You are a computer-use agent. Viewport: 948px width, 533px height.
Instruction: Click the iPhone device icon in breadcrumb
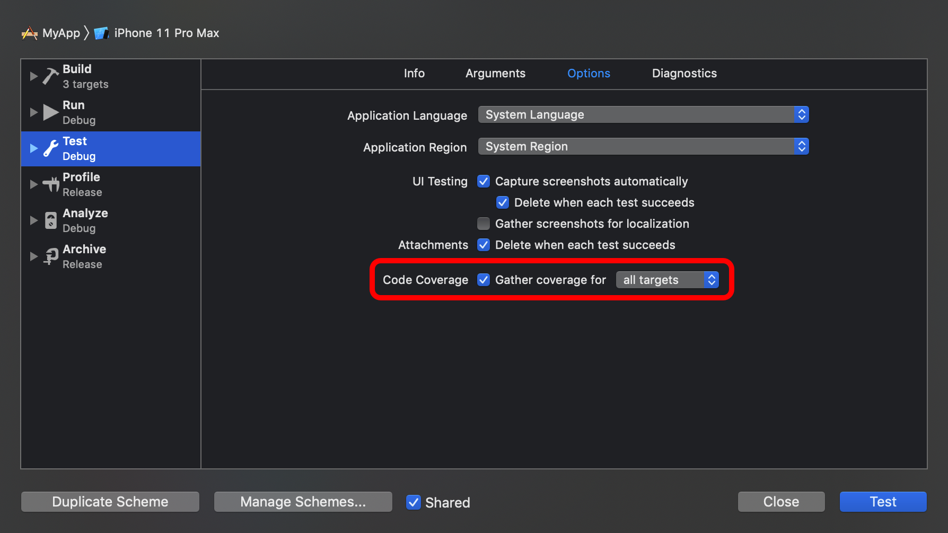(x=102, y=33)
